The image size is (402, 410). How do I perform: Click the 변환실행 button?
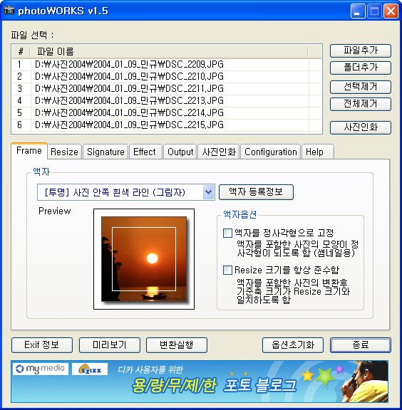177,345
